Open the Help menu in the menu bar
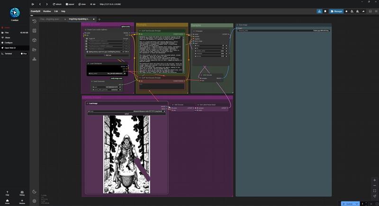Screen dimensions: 379x206 click(x=63, y=11)
